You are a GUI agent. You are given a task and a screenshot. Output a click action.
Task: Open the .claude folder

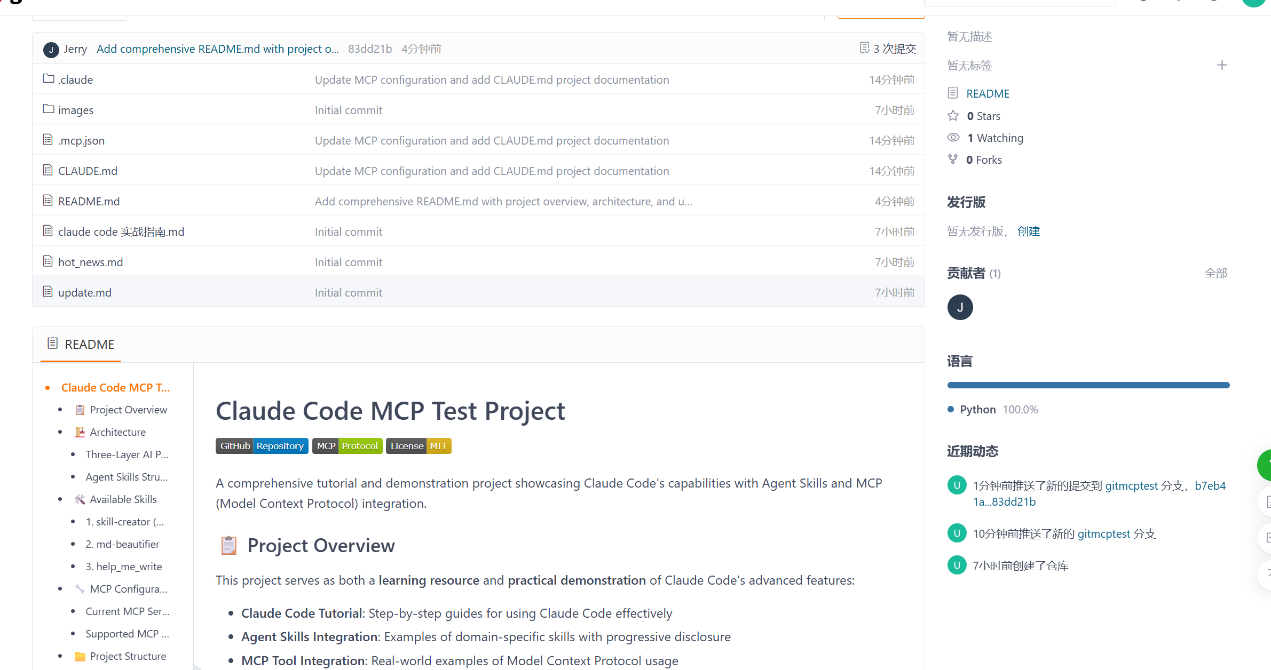76,79
